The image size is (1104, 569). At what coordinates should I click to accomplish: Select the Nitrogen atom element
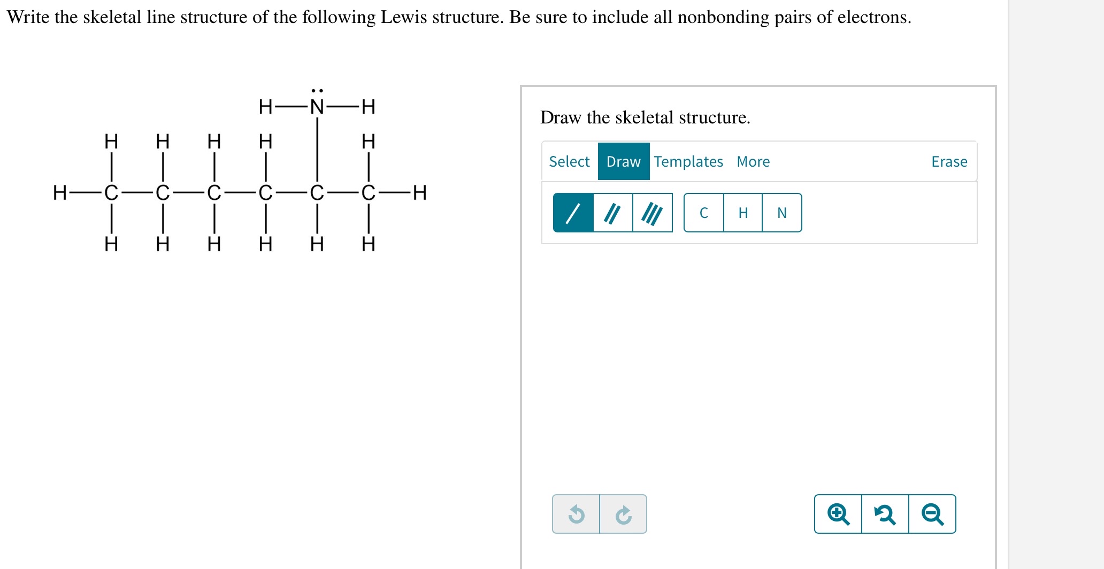tap(781, 213)
